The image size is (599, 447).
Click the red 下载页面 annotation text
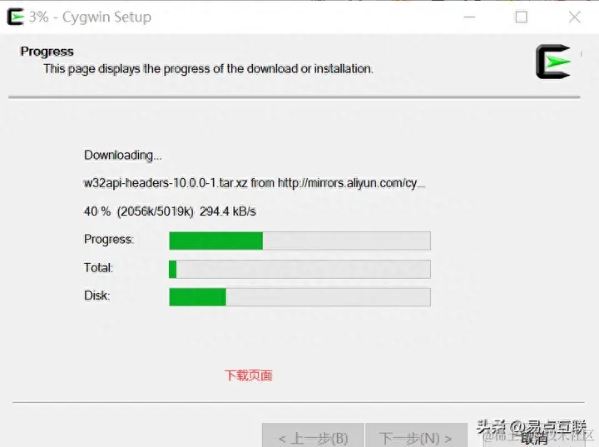point(248,375)
